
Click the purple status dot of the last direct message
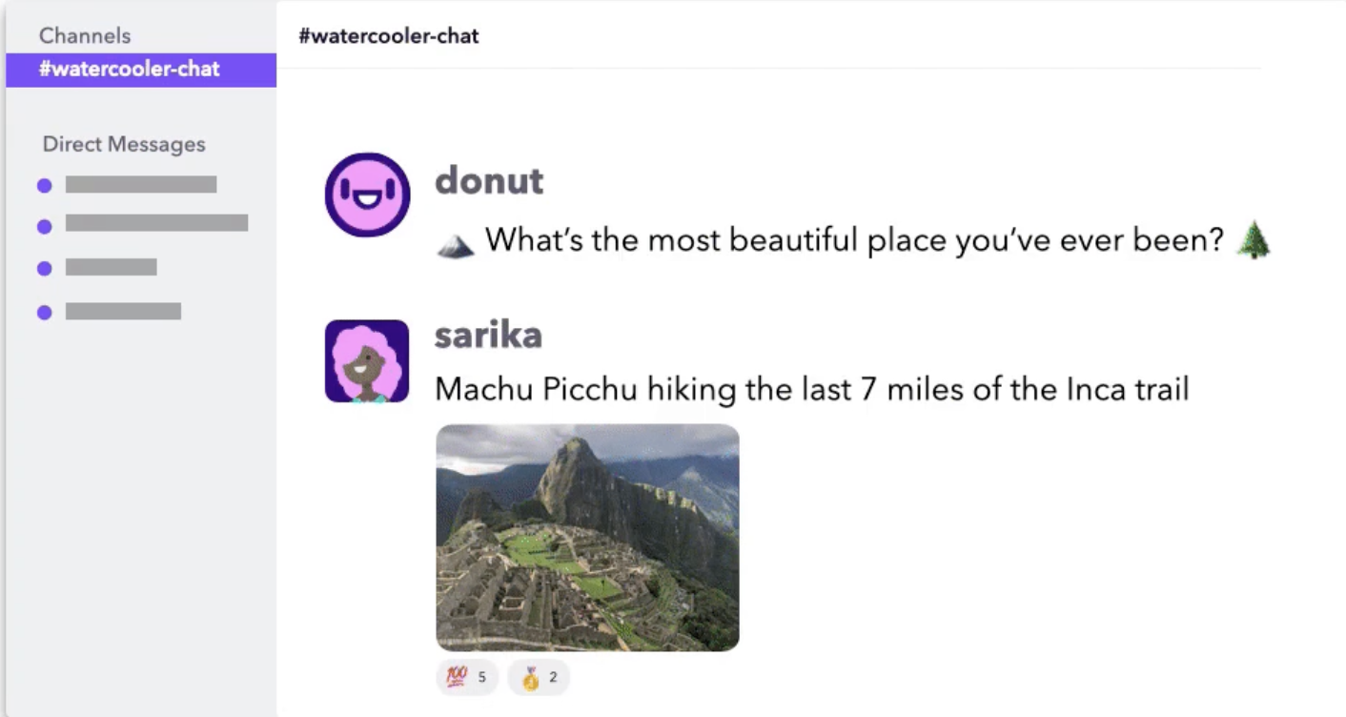(44, 312)
